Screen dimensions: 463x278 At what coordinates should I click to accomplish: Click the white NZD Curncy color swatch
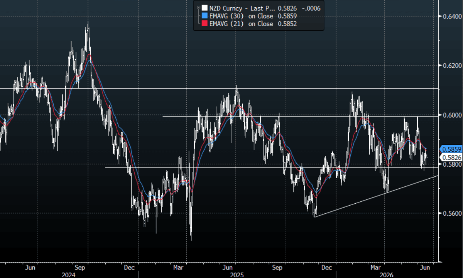204,8
